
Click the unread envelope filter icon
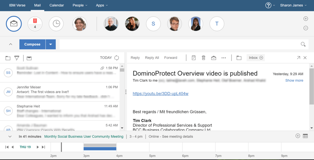pos(29,58)
